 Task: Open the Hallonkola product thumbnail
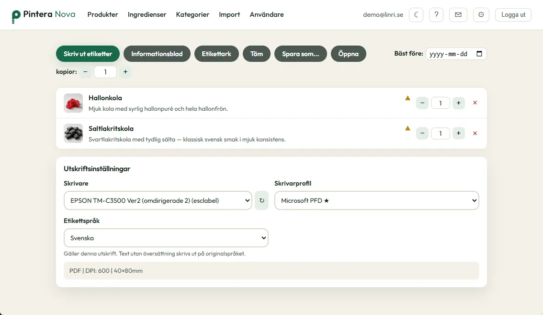(73, 103)
